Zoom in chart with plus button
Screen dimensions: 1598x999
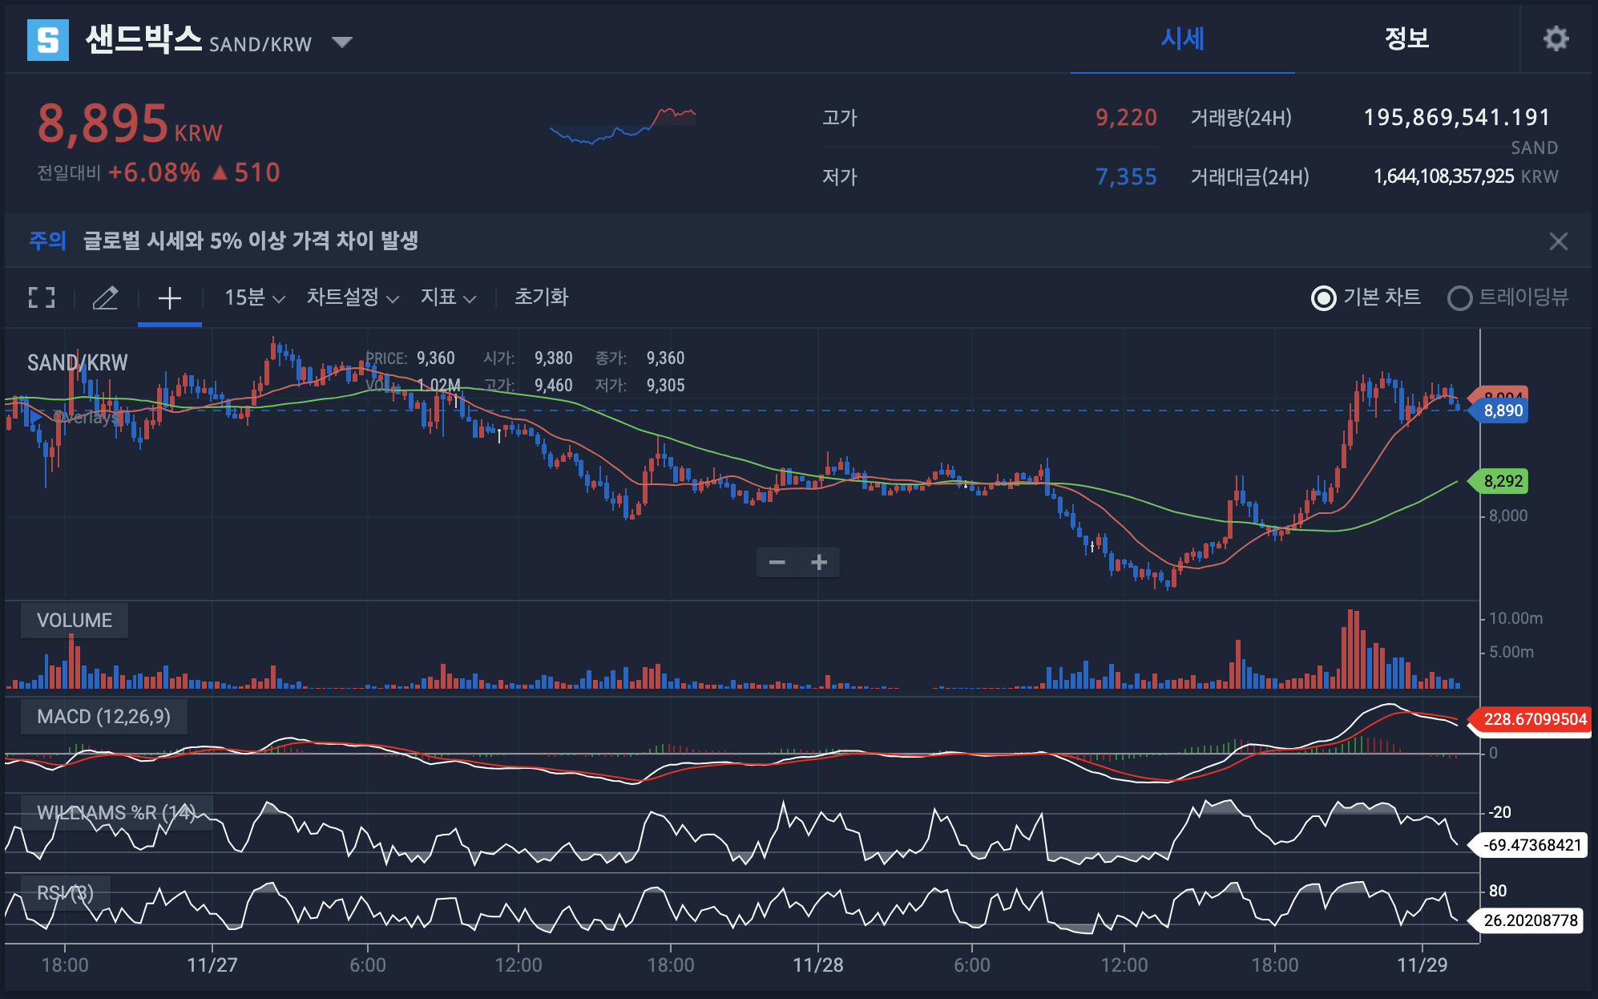(x=819, y=562)
